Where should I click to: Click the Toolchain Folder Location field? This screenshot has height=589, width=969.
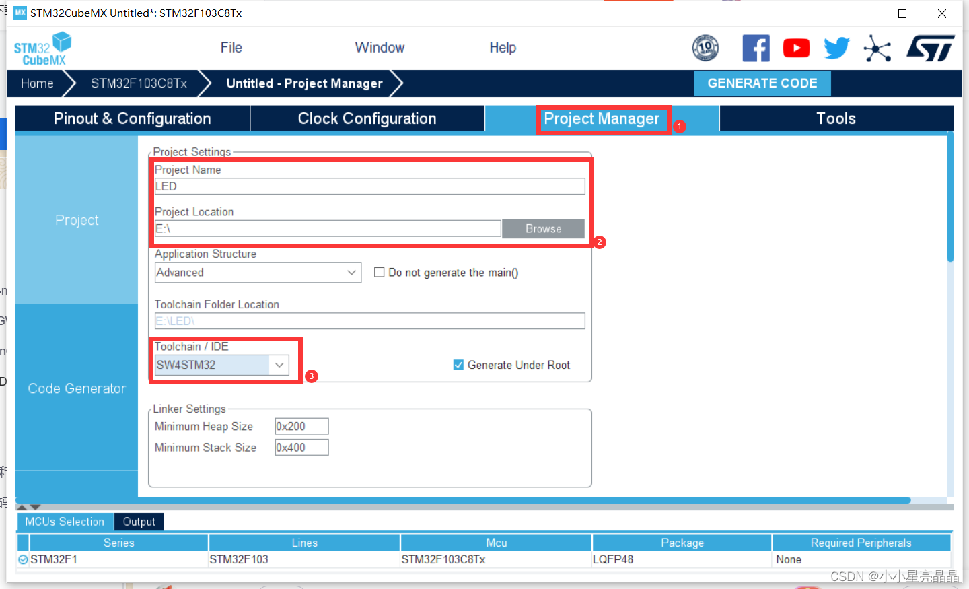(x=370, y=321)
